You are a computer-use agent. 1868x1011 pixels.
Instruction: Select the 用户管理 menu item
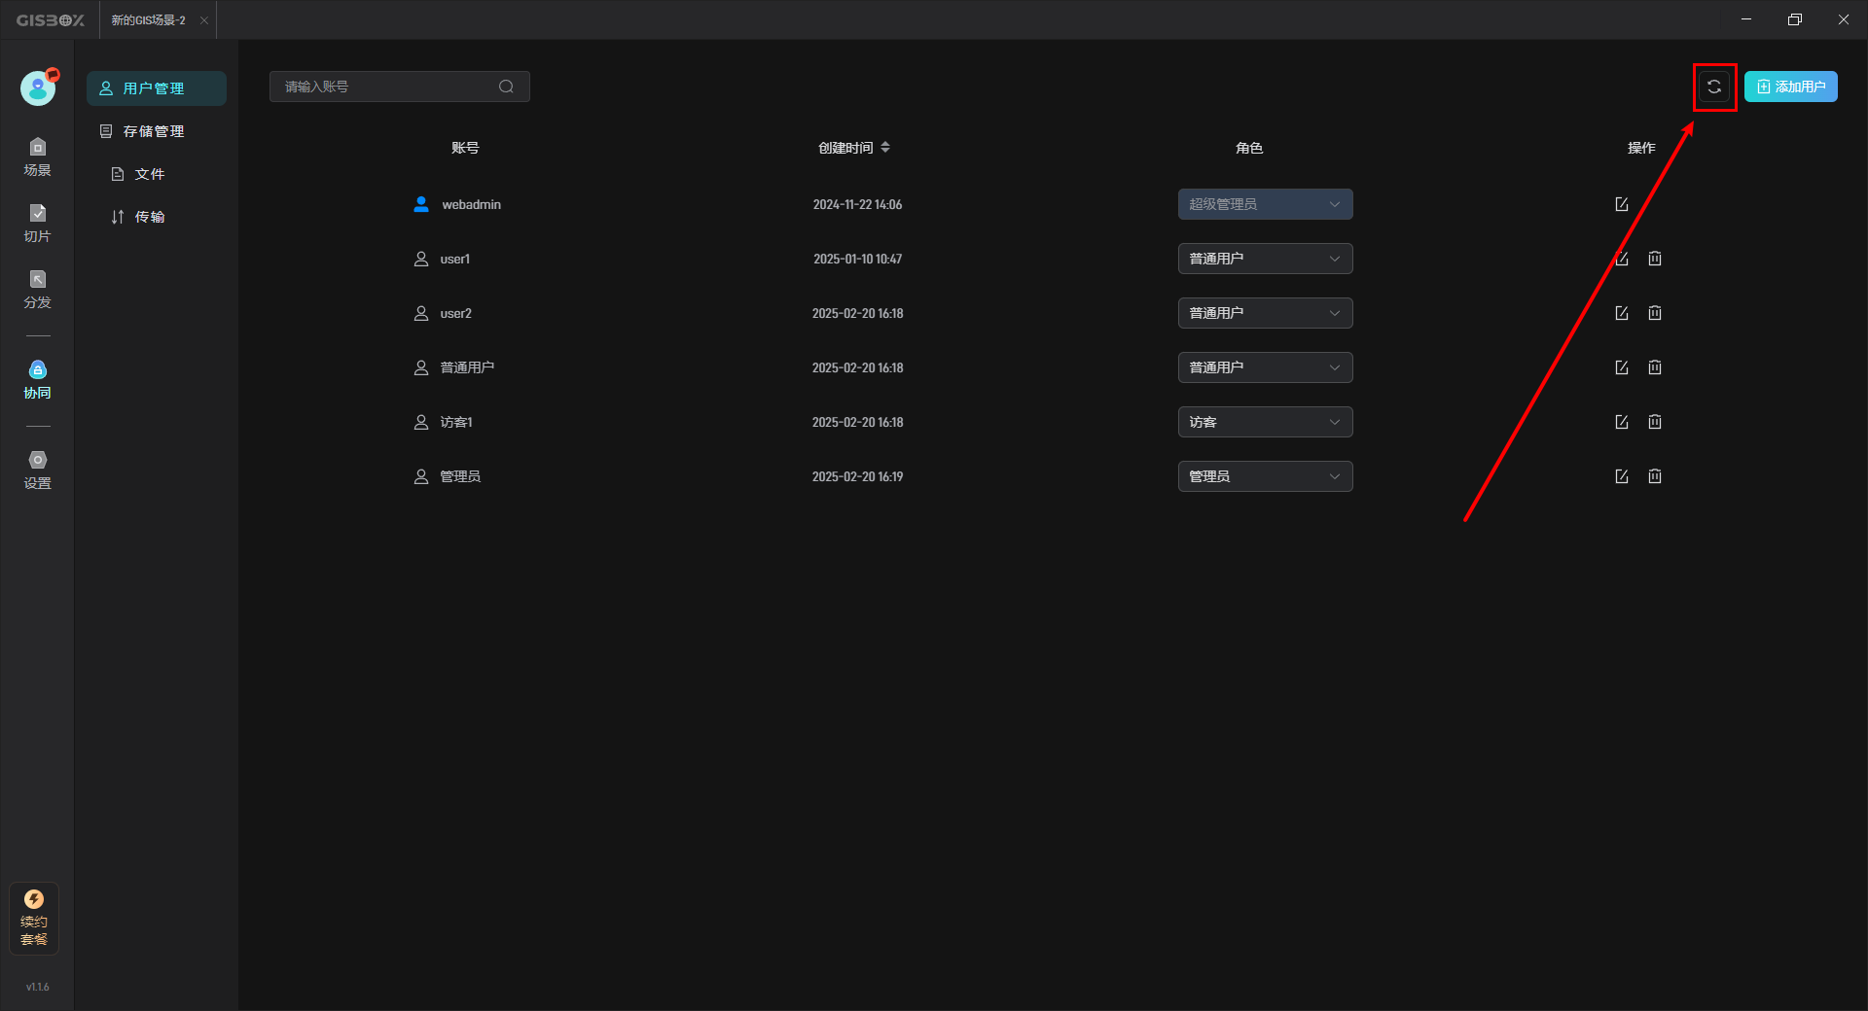point(157,88)
